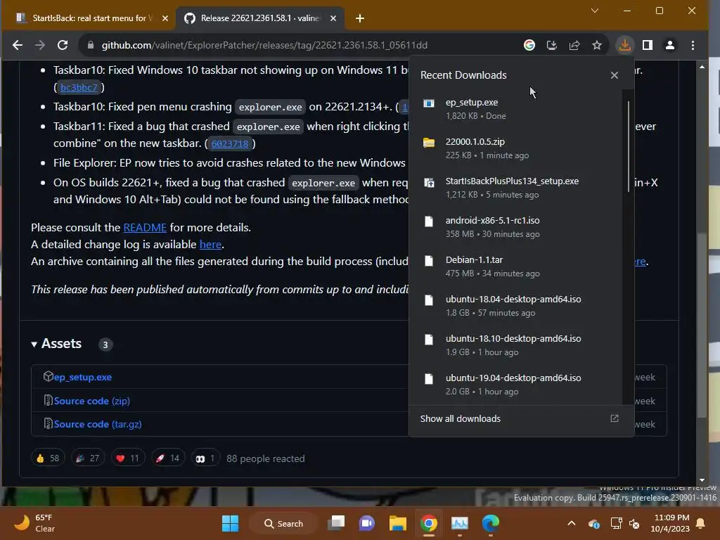Open the muted volume tray icon
Image resolution: width=720 pixels, height=540 pixels.
pos(634,523)
